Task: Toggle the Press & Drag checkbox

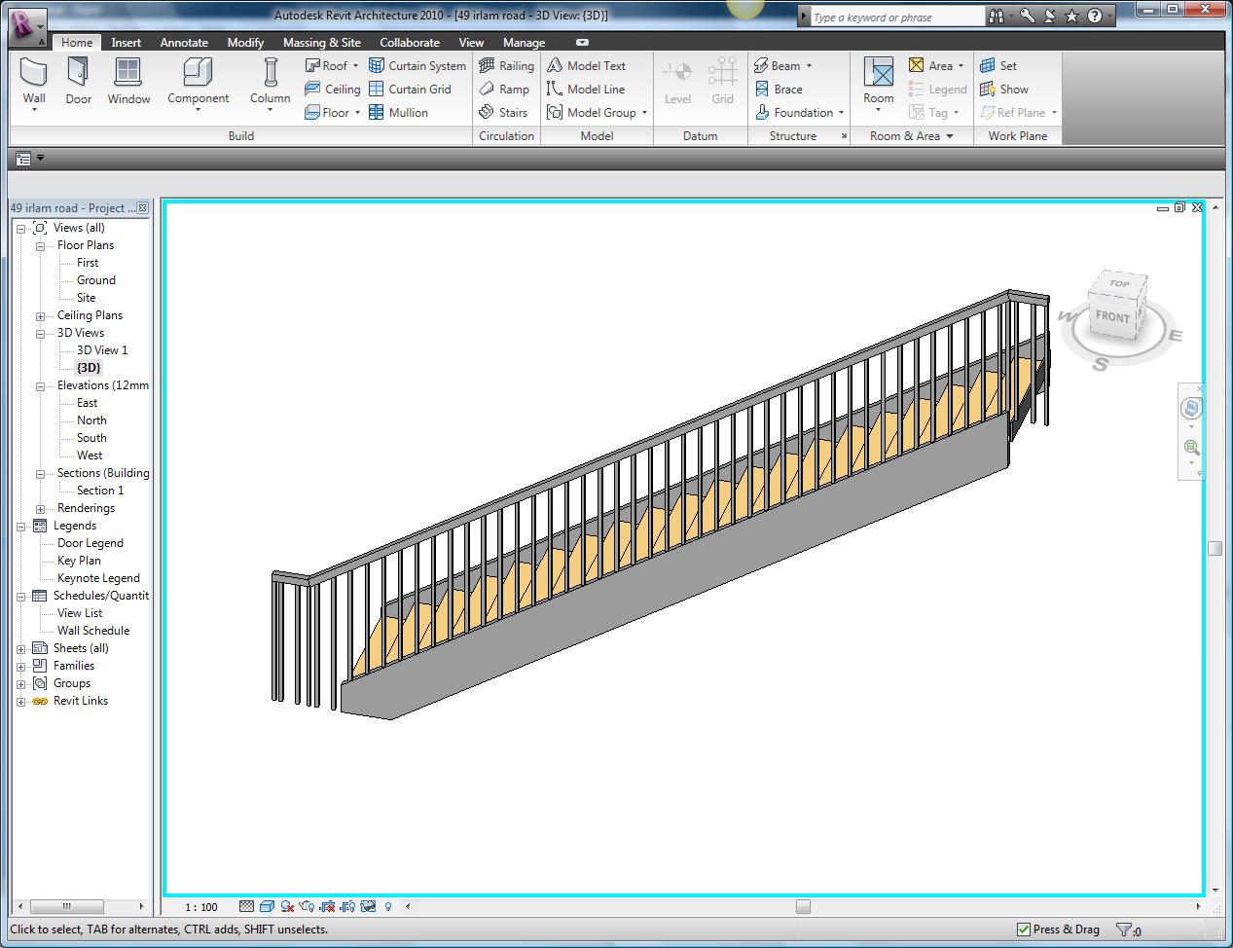Action: click(x=1023, y=930)
